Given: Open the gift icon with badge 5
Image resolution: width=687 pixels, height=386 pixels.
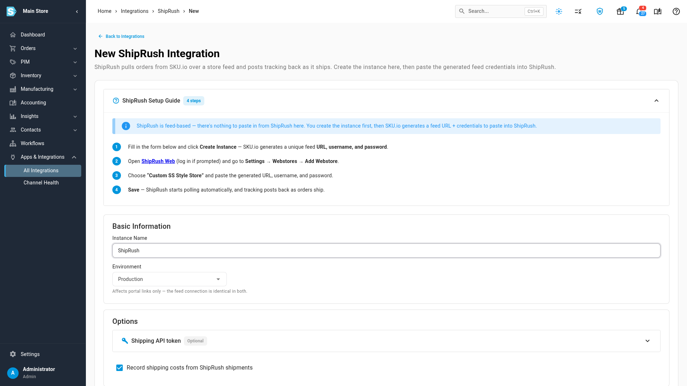Looking at the screenshot, I should [x=620, y=11].
